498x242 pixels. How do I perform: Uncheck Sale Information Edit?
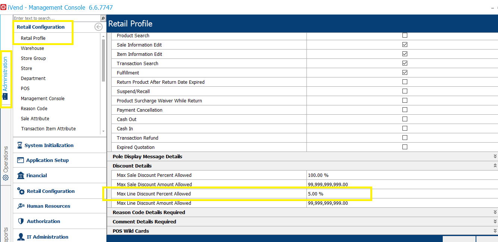coord(405,45)
